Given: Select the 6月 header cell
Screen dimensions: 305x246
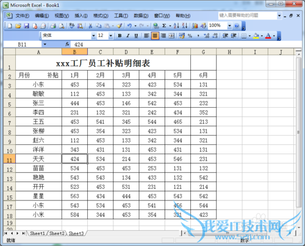Looking at the screenshot, I should (x=203, y=76).
